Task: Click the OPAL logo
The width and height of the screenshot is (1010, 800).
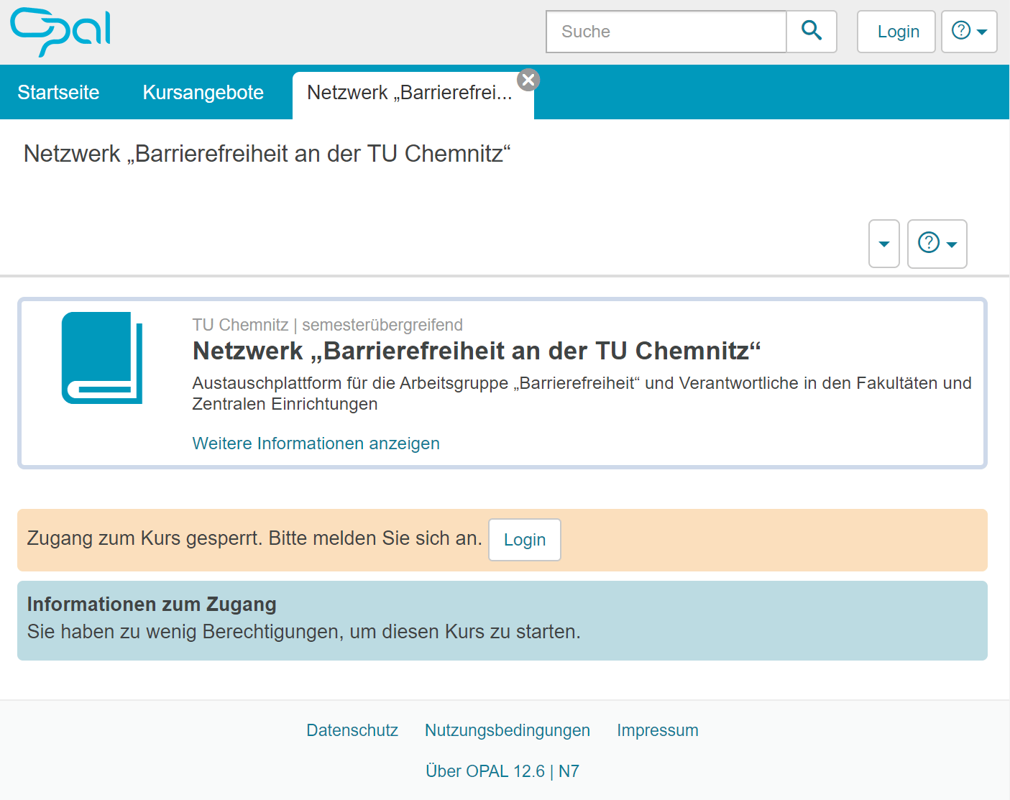Action: (60, 32)
